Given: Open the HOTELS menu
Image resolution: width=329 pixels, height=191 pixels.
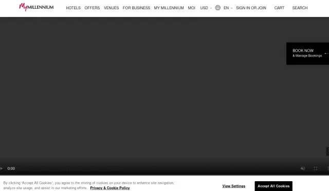Looking at the screenshot, I should (73, 8).
